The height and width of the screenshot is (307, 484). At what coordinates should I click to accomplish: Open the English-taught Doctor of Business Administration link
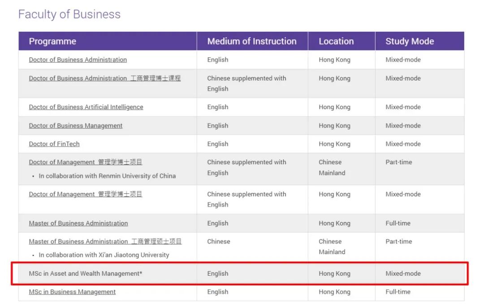click(x=78, y=60)
